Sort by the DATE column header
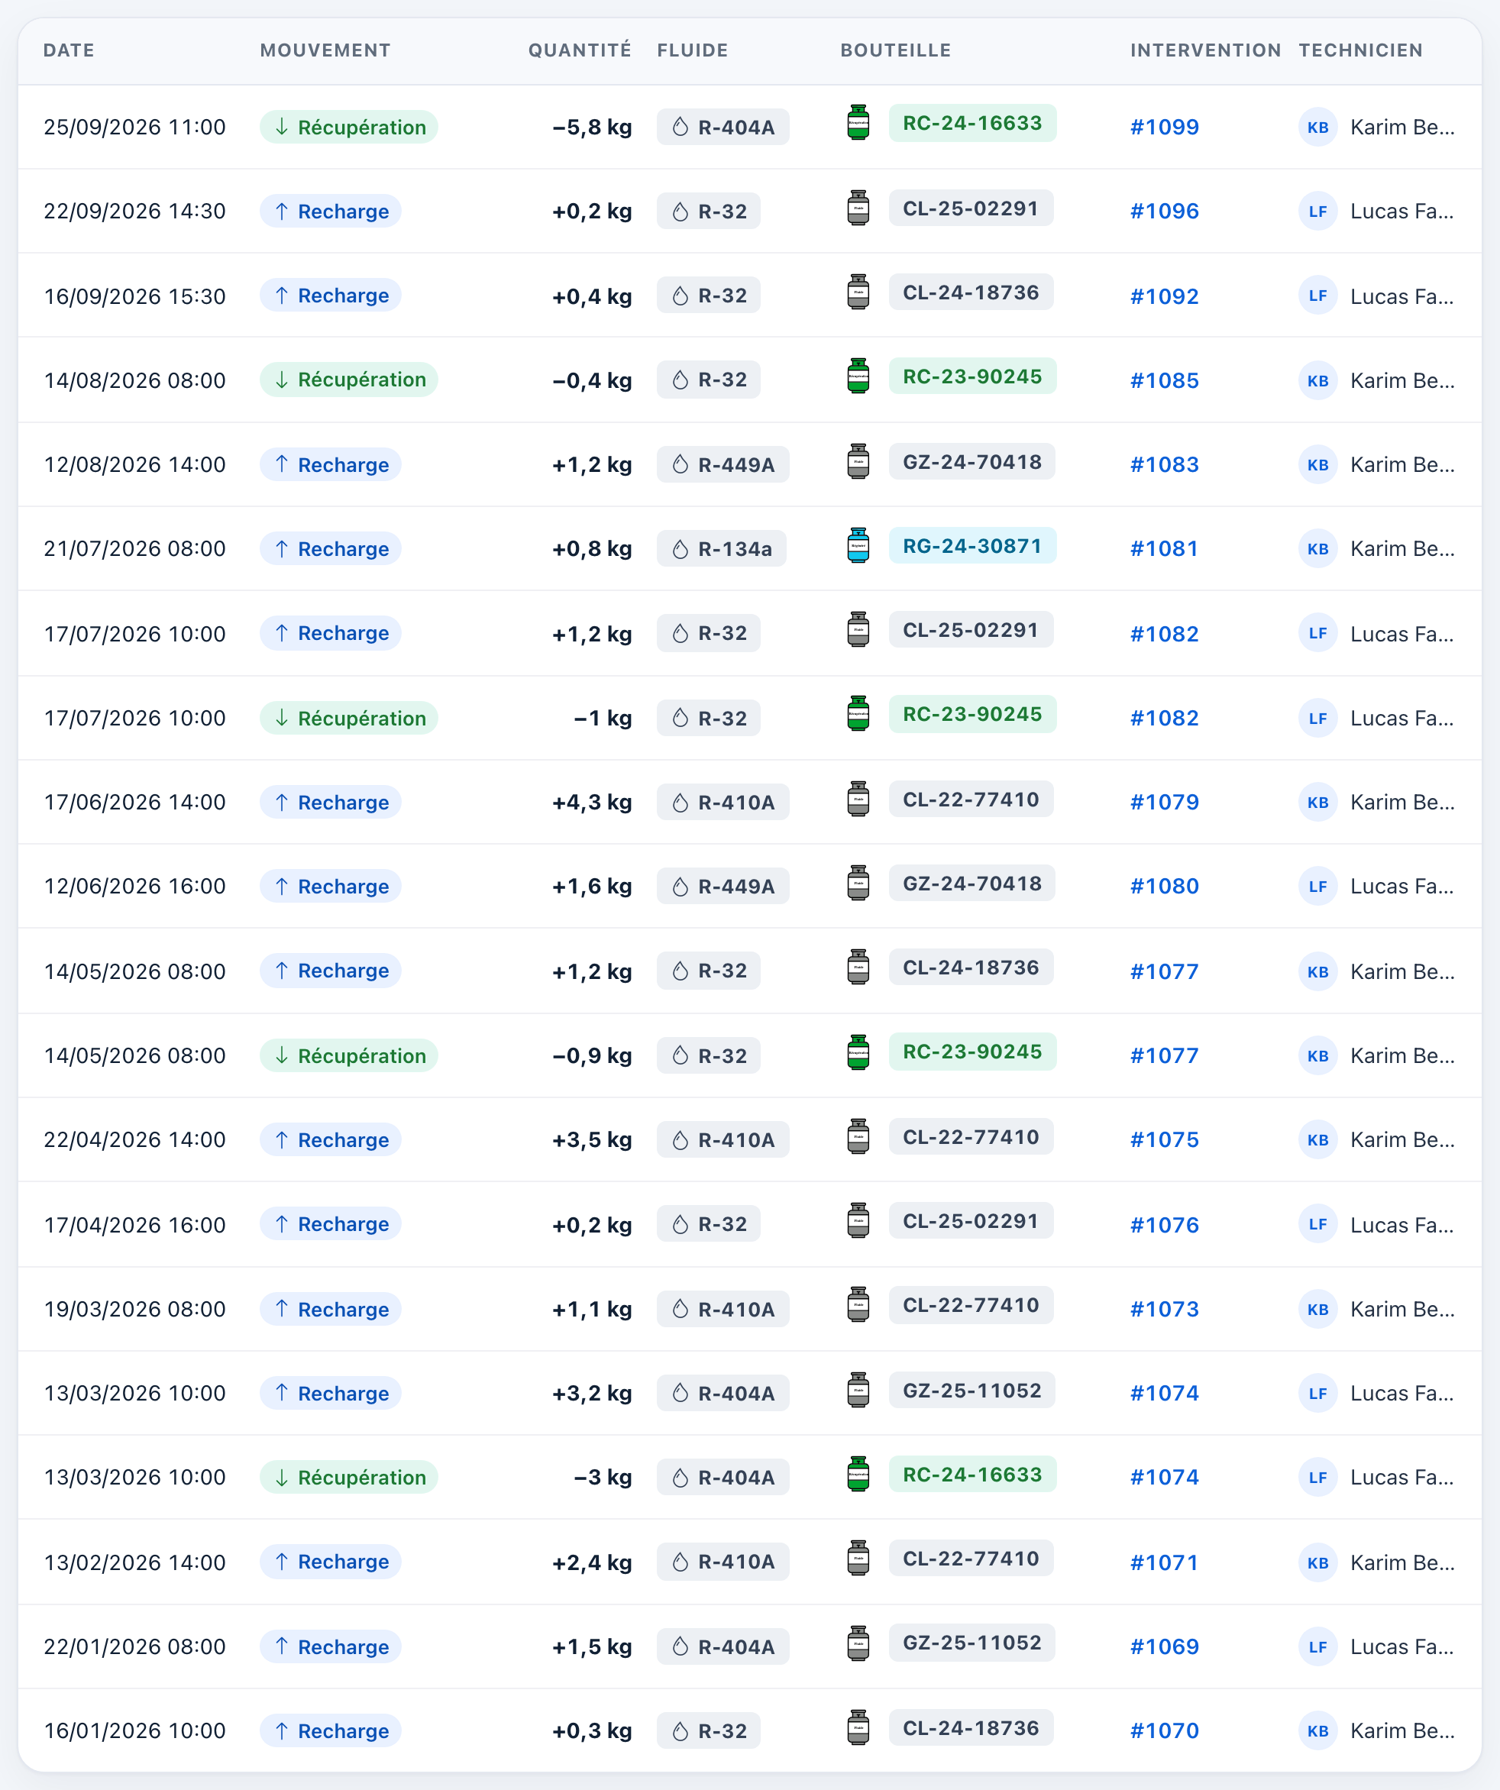 [x=69, y=50]
